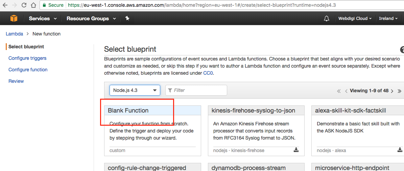The height and width of the screenshot is (171, 404).
Task: Expand the Ireland region selector
Action: (x=388, y=19)
